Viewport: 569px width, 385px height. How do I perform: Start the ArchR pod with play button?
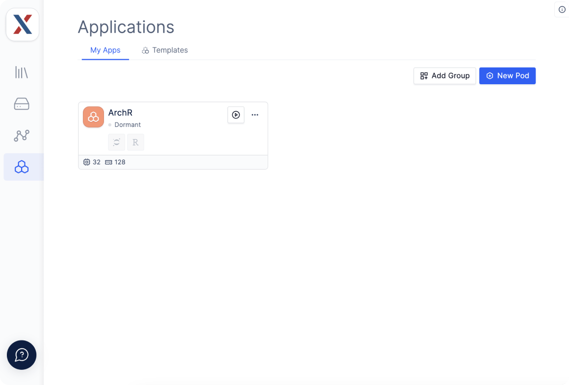(236, 115)
